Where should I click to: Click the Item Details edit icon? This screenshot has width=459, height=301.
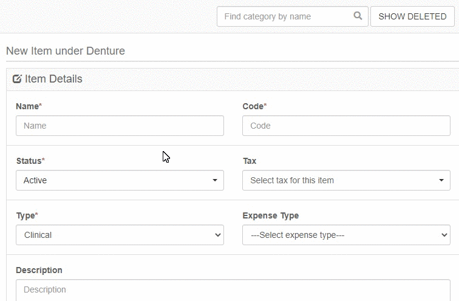tap(17, 79)
